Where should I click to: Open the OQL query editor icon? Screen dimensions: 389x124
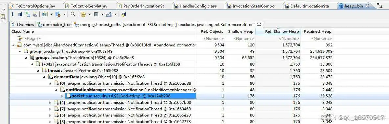35,15
